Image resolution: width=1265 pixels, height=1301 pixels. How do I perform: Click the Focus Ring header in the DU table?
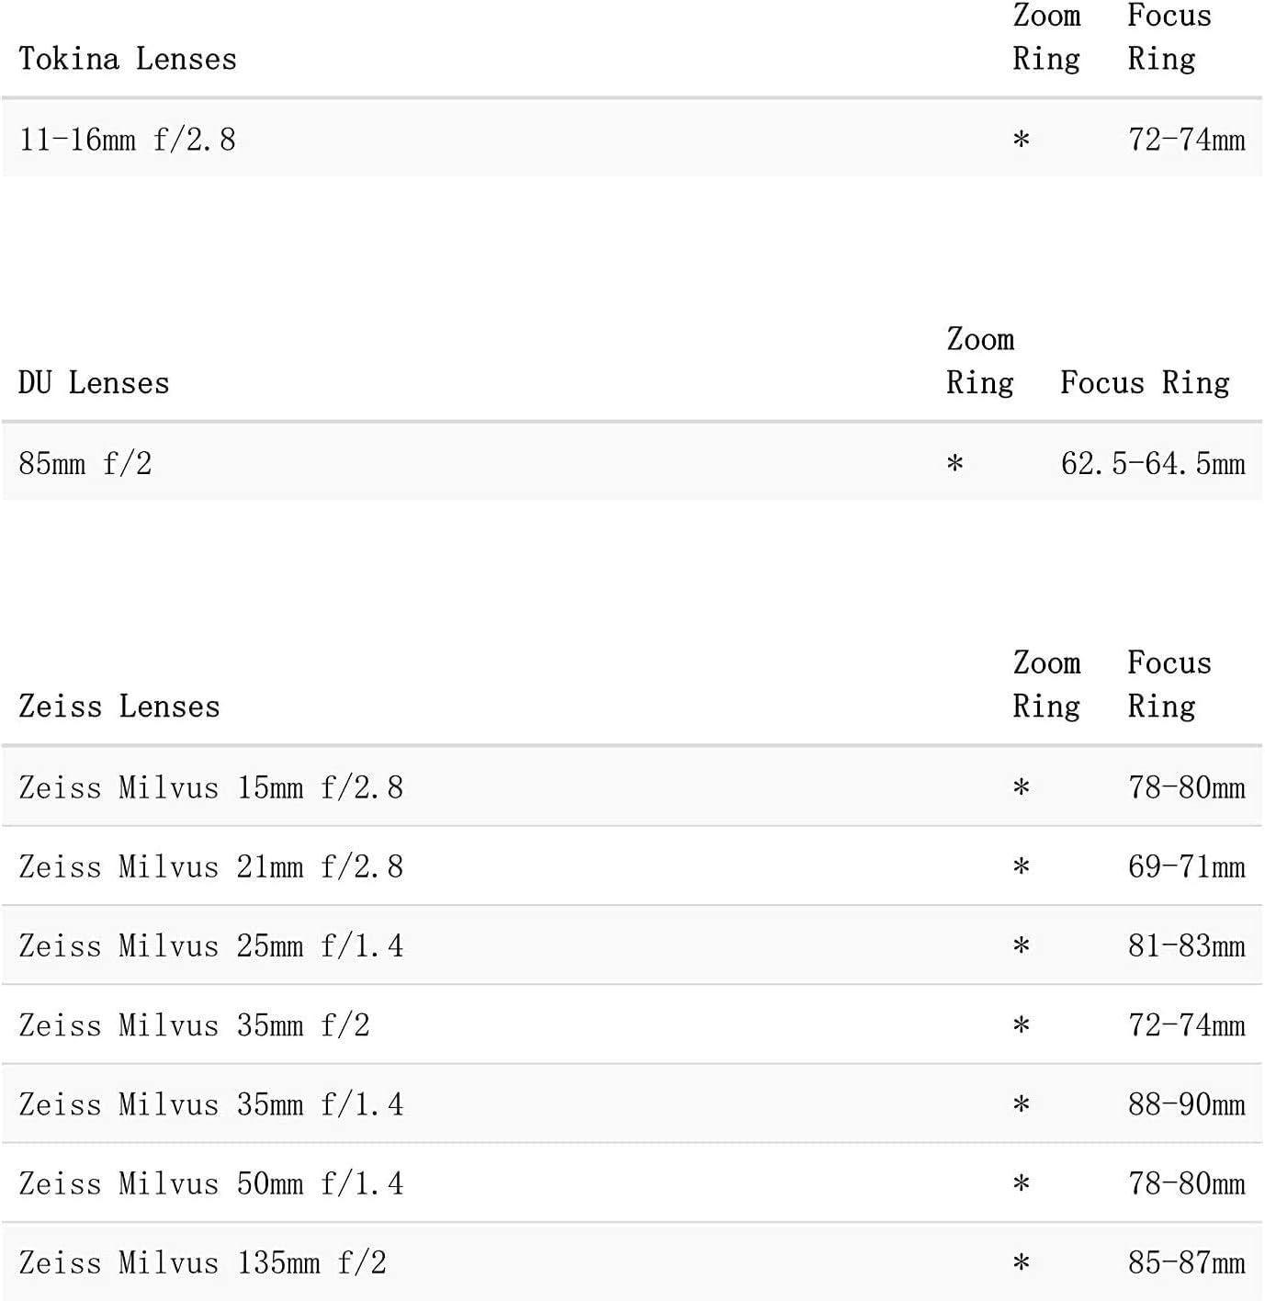pos(1144,383)
